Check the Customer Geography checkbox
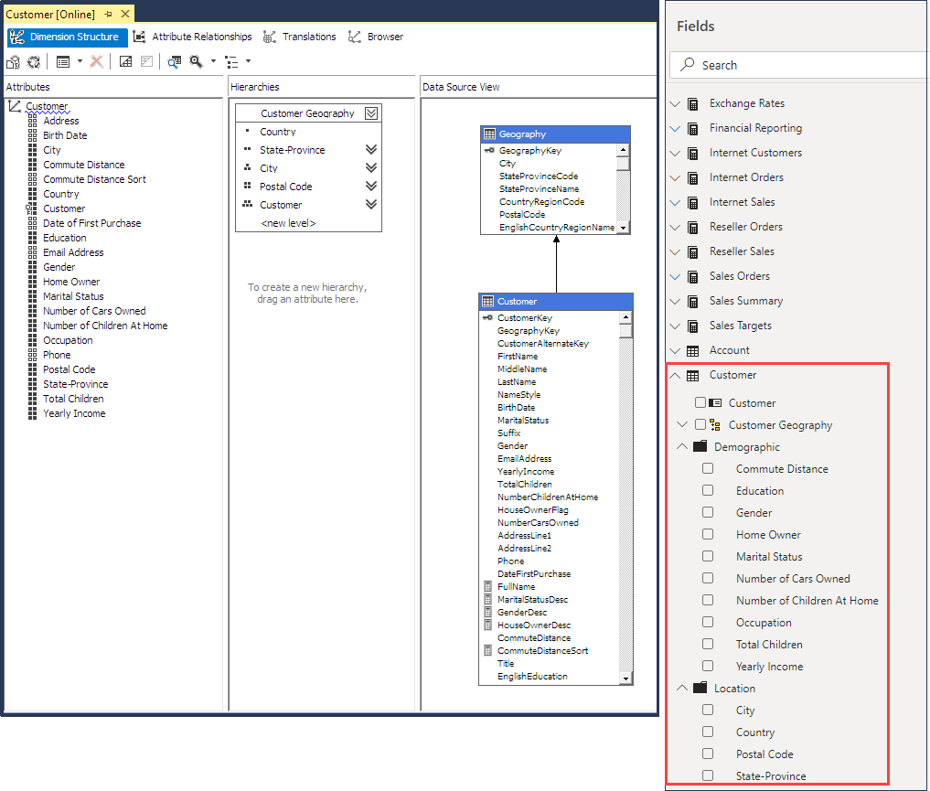Viewport: 930px width, 791px height. [x=700, y=424]
